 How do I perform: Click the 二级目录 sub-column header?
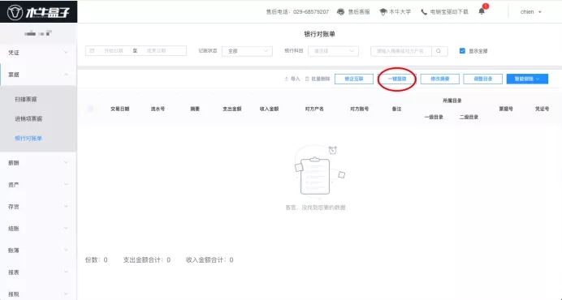click(x=469, y=117)
